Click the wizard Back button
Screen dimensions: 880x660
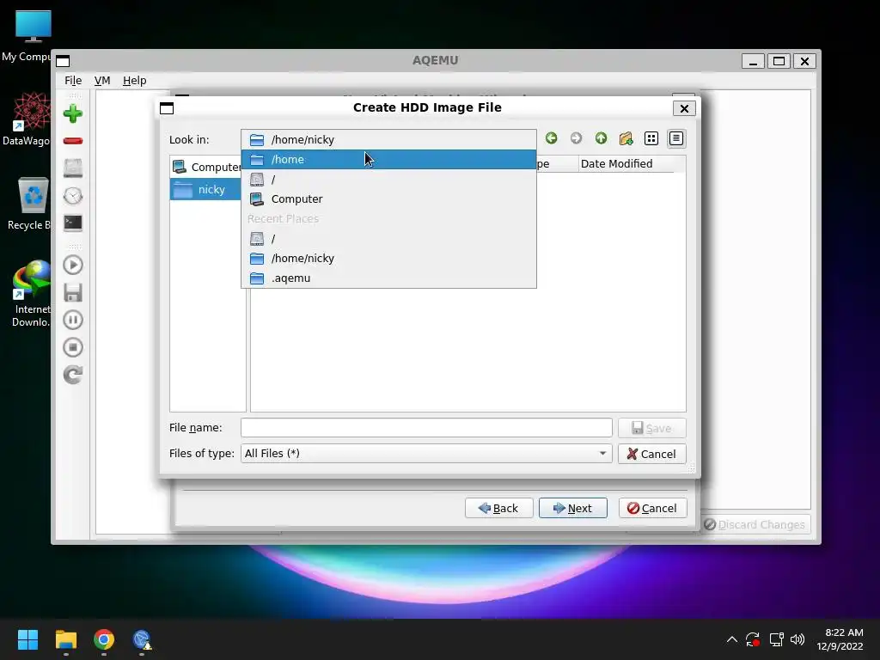pos(499,508)
